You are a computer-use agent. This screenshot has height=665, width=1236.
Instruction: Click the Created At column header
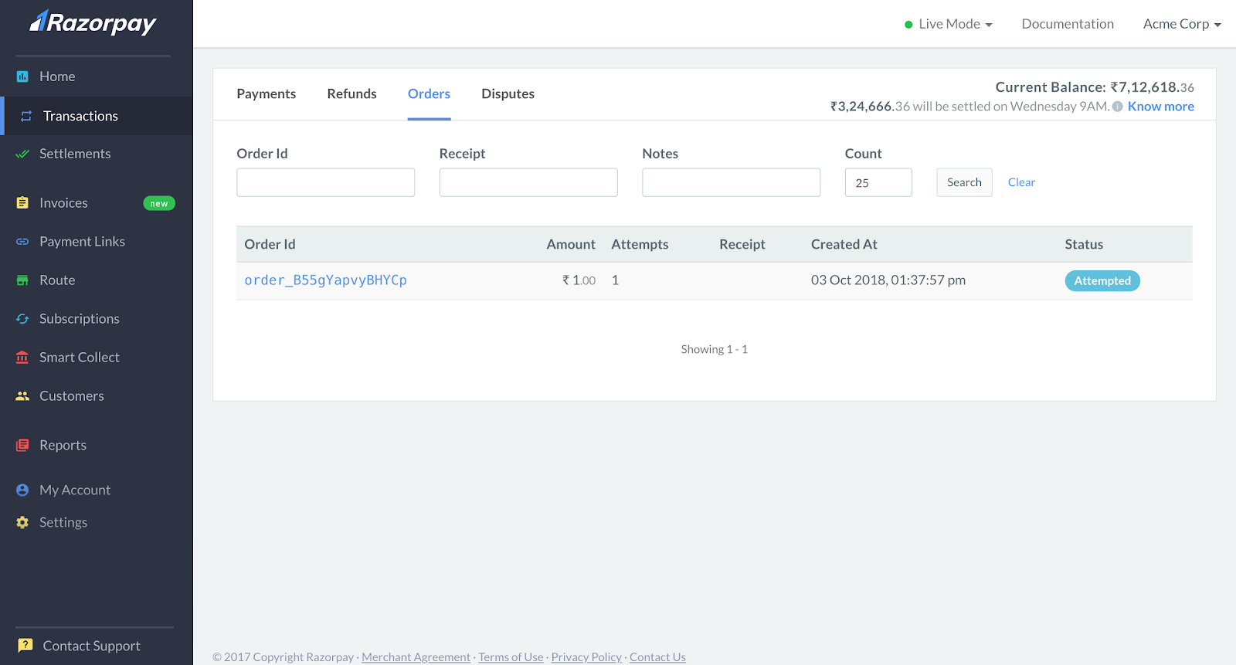(844, 244)
